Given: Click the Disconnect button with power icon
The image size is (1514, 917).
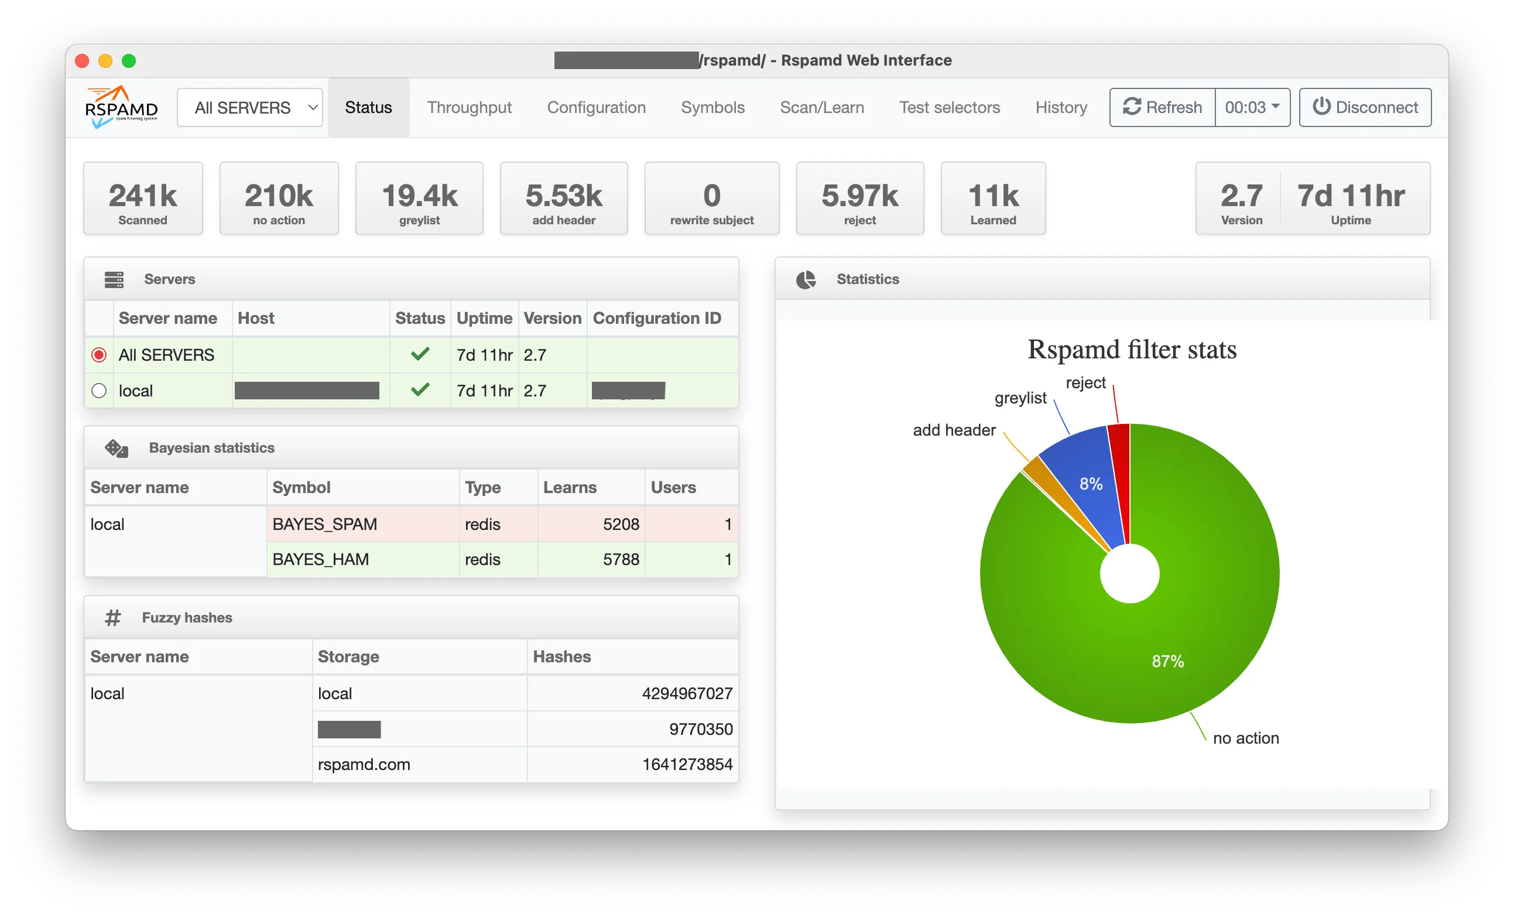Looking at the screenshot, I should [1365, 107].
